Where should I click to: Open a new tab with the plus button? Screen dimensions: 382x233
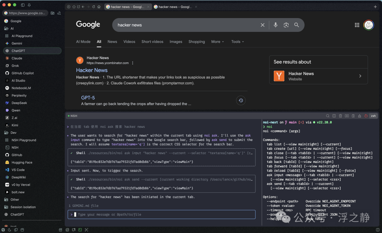pyautogui.click(x=375, y=7)
